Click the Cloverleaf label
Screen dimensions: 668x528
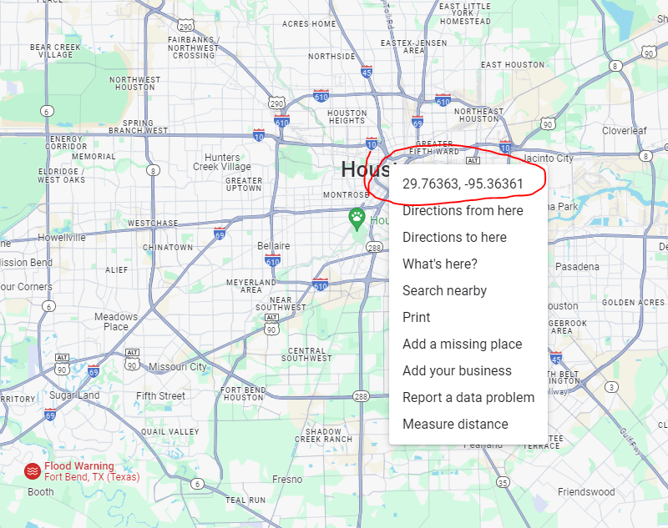pyautogui.click(x=624, y=131)
